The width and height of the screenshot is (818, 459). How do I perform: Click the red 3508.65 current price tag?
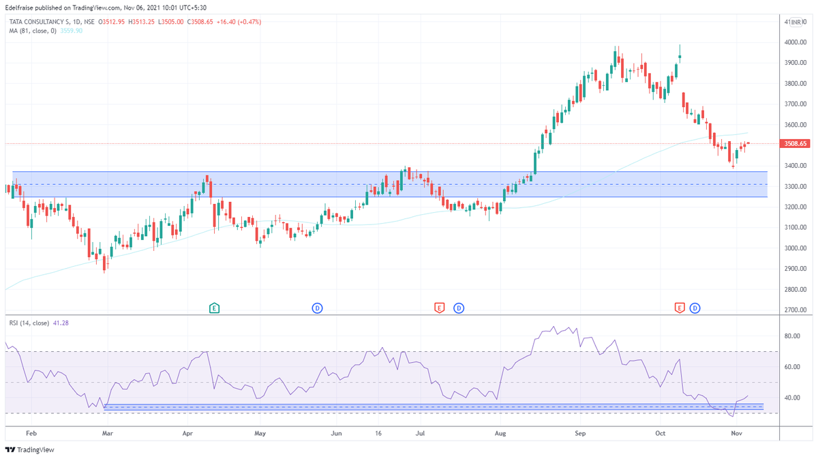click(x=795, y=144)
